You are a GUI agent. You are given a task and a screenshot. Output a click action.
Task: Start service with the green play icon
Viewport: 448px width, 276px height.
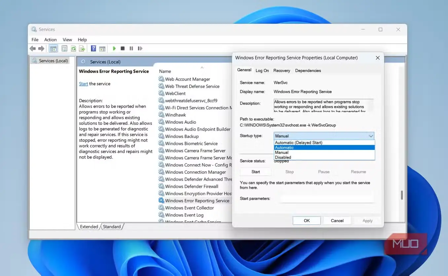[114, 49]
